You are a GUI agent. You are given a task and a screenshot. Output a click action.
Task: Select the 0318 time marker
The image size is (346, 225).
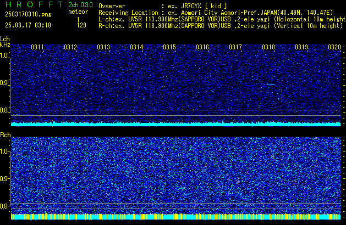pos(268,47)
